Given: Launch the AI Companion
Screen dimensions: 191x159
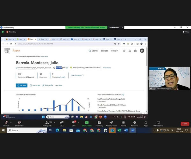Looking at the screenshot, I should [111, 124].
